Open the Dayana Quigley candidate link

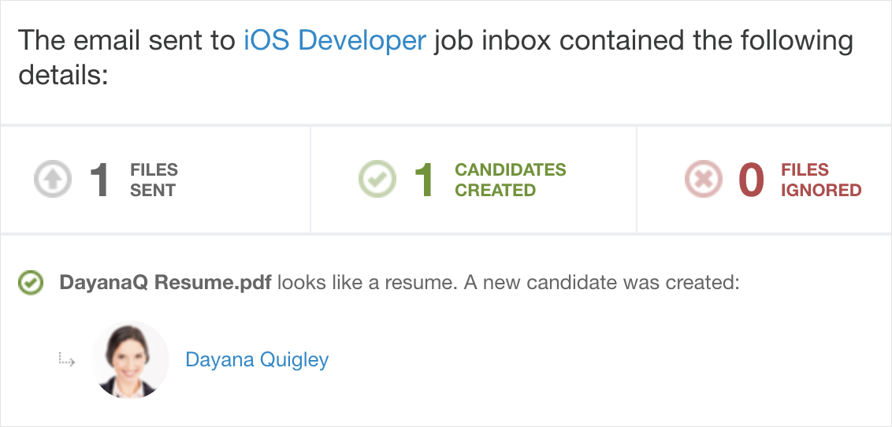tap(257, 359)
